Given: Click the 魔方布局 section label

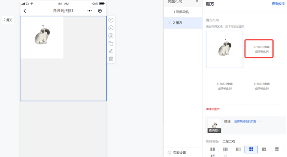Looking at the screenshot, I should click(x=212, y=20).
